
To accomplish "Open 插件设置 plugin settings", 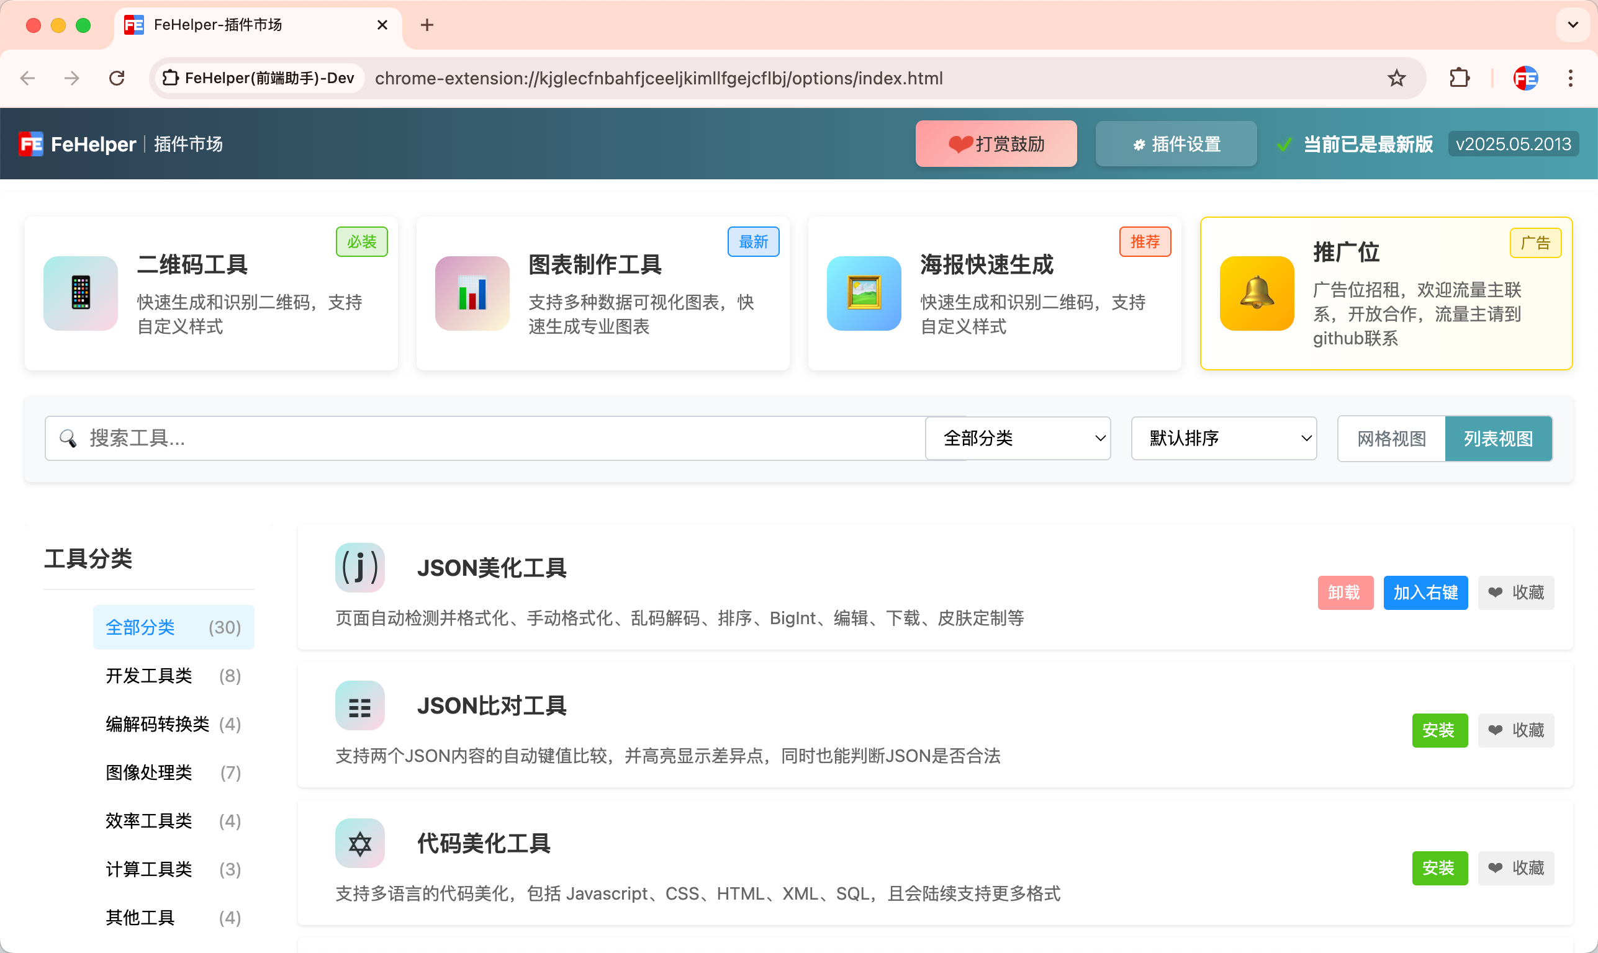I will [1176, 144].
